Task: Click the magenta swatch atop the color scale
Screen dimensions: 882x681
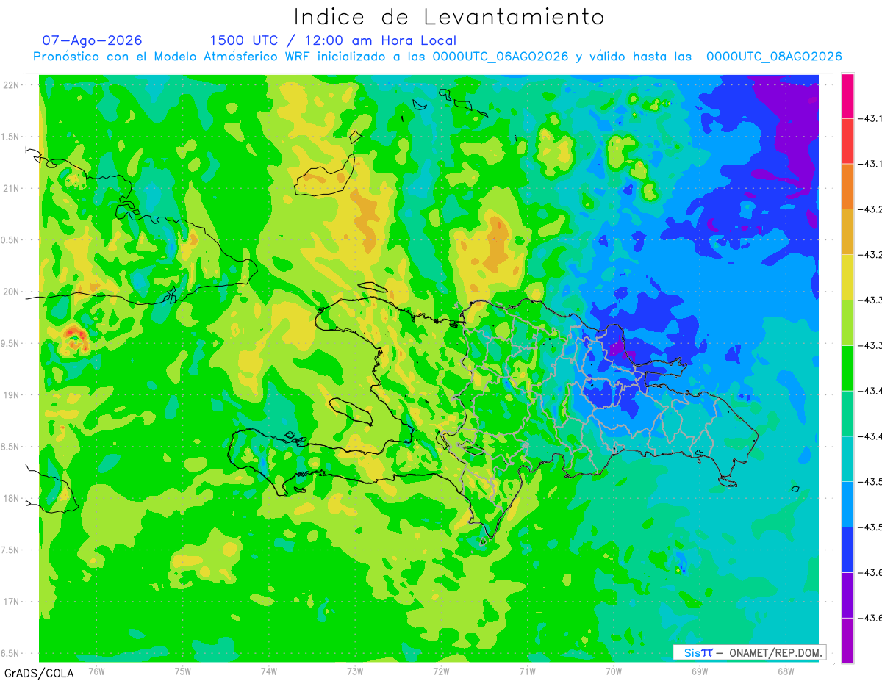Action: click(x=847, y=96)
